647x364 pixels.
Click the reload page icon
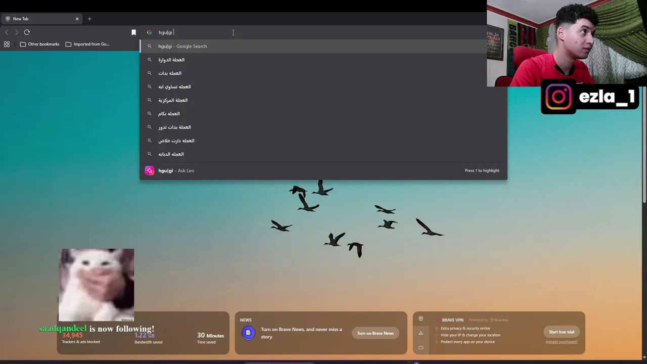pyautogui.click(x=27, y=32)
